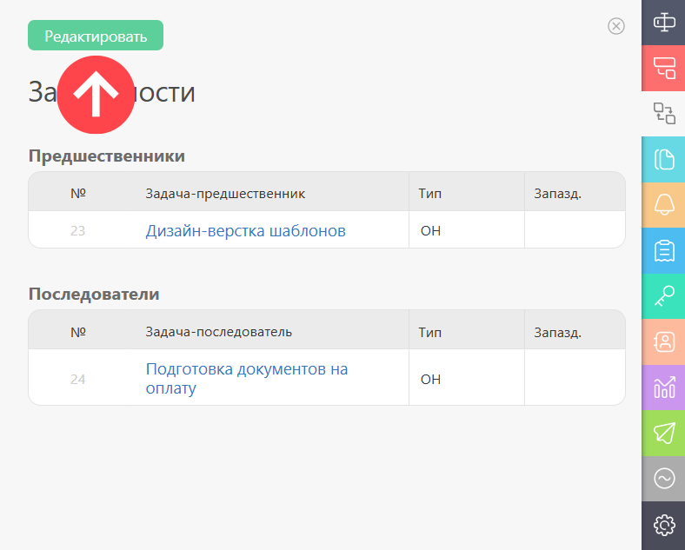This screenshot has height=550, width=685.
Task: Click Запазд. header in Последователи table
Action: pyautogui.click(x=557, y=332)
